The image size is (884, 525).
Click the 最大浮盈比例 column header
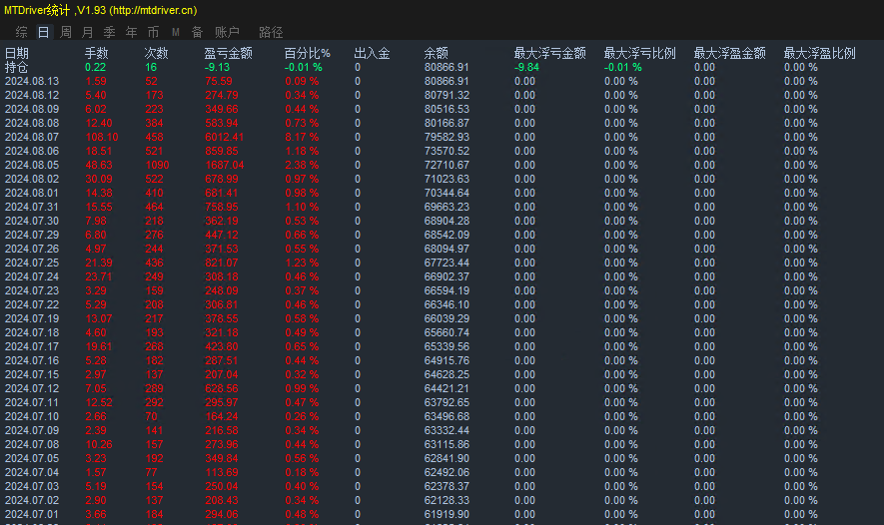pyautogui.click(x=820, y=53)
